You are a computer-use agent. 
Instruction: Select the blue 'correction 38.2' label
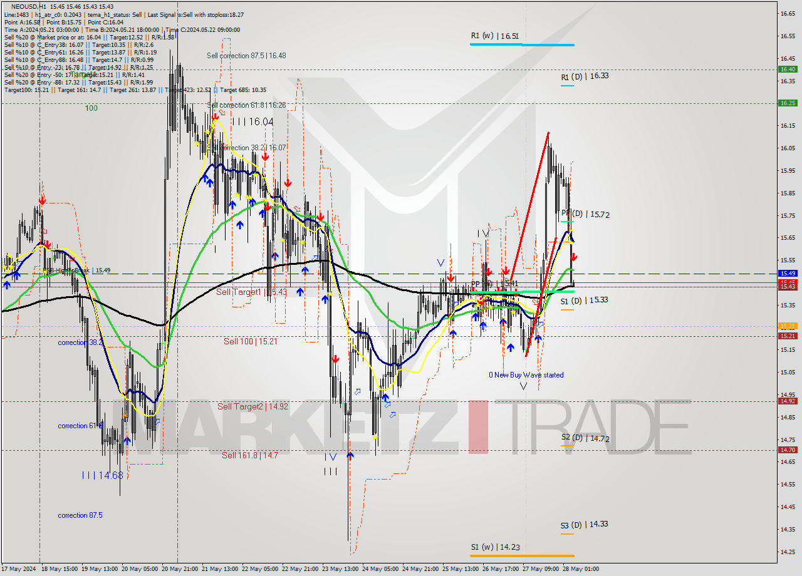pos(80,343)
